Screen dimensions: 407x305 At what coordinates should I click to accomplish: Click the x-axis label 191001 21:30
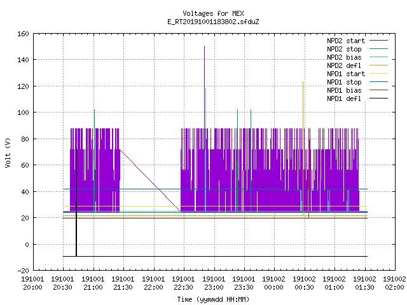[123, 283]
